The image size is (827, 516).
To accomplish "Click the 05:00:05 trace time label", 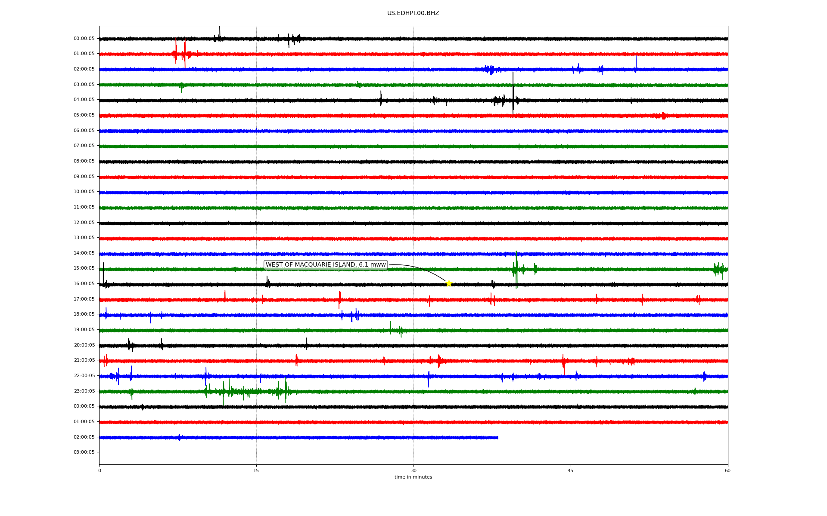I will (x=84, y=115).
